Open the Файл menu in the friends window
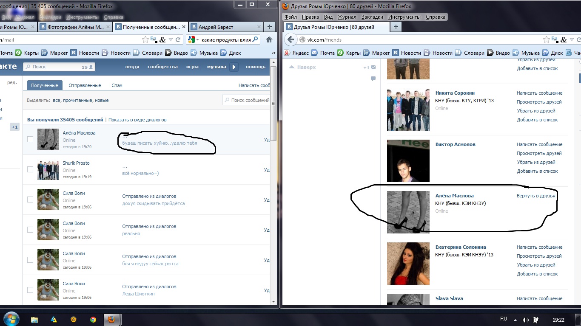The image size is (581, 326). tap(290, 17)
